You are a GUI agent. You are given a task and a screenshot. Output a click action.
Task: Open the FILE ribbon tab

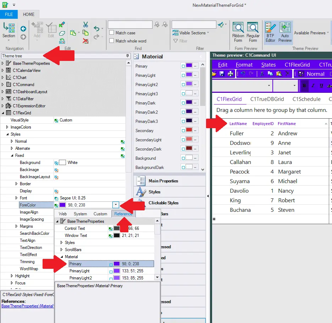pos(9,15)
